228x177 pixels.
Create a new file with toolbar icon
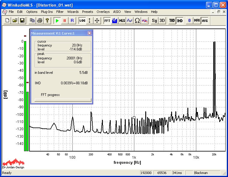(7, 21)
